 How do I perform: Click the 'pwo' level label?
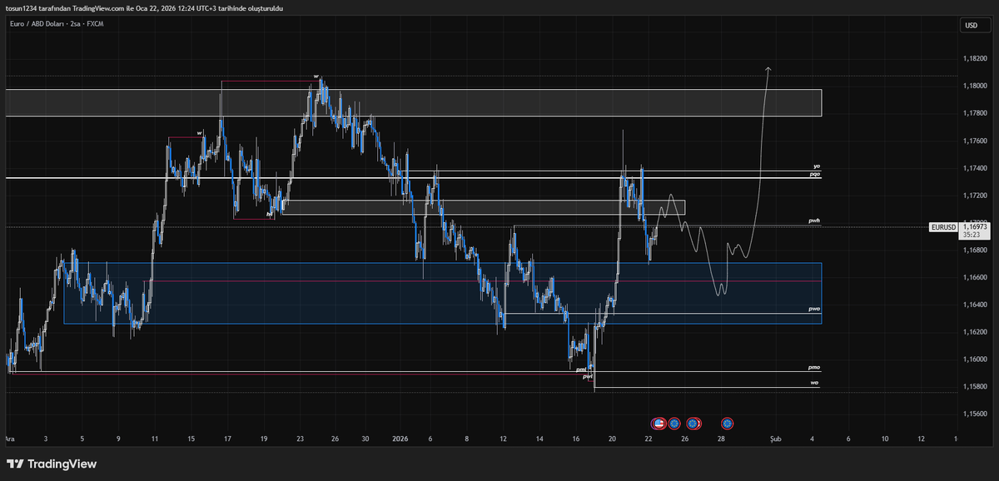coord(815,309)
